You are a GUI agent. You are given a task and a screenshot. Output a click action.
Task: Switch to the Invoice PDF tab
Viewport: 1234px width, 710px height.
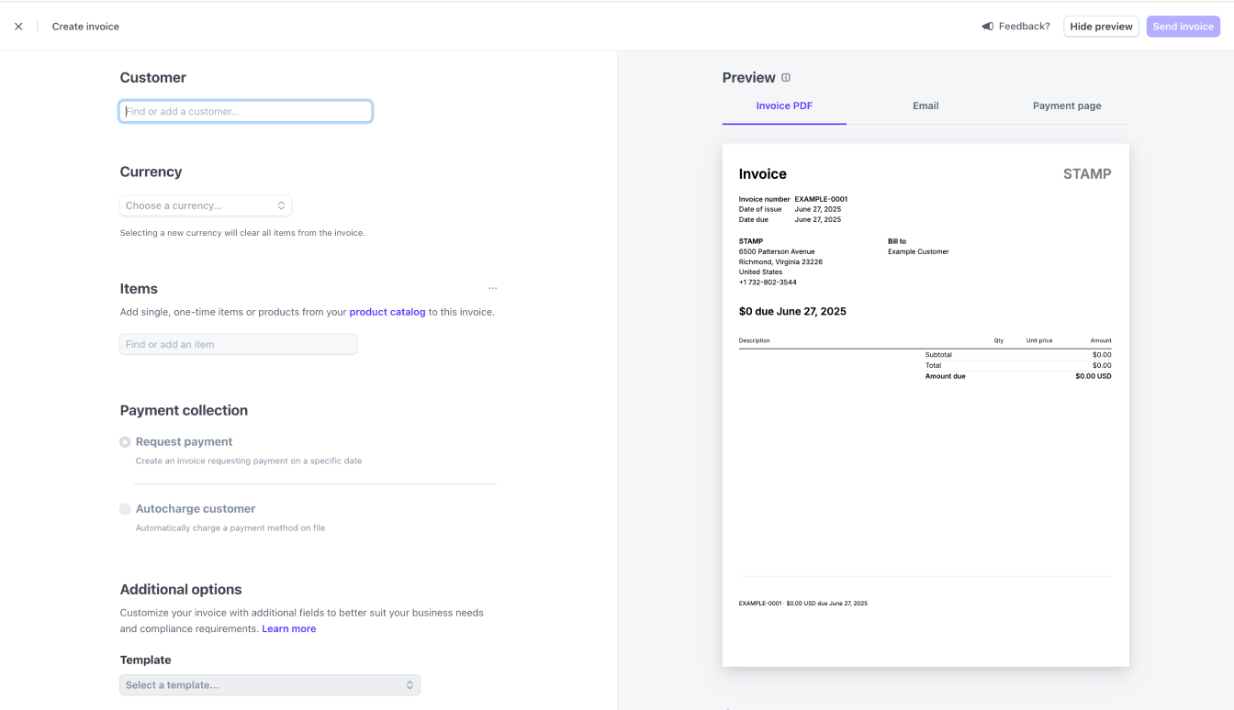[x=784, y=106]
